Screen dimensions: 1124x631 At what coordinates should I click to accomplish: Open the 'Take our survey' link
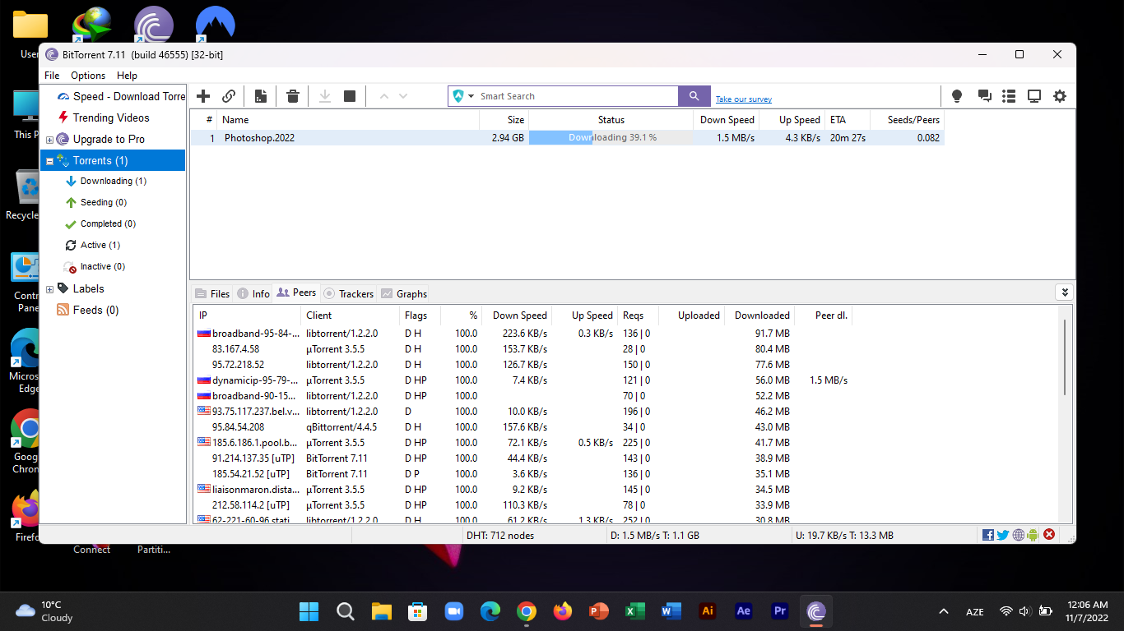tap(744, 99)
